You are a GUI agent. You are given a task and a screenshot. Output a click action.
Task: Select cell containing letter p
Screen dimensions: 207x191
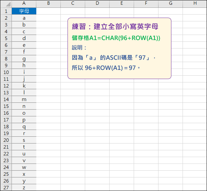click(24, 120)
